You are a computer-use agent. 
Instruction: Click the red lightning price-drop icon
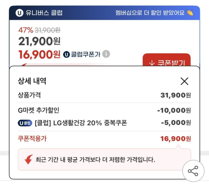pyautogui.click(x=29, y=159)
